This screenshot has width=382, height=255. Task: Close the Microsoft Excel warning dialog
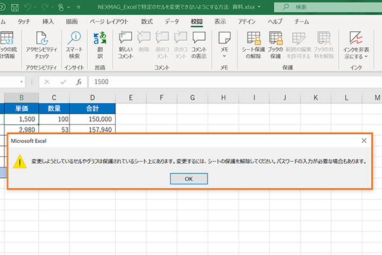tap(364, 140)
